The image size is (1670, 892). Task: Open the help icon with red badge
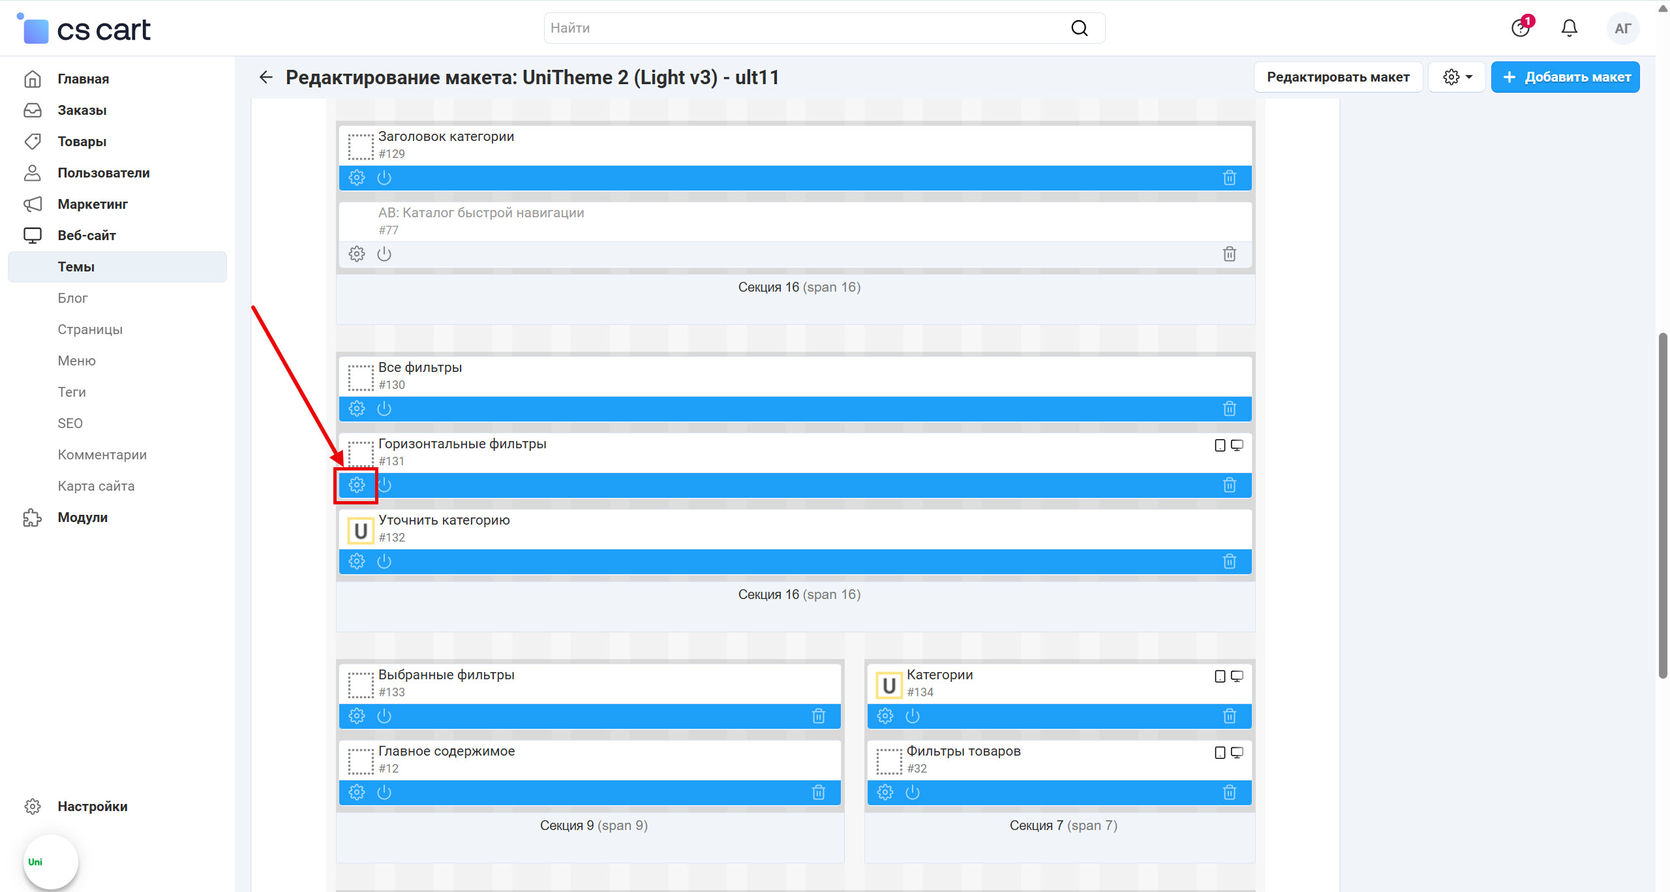tap(1521, 28)
